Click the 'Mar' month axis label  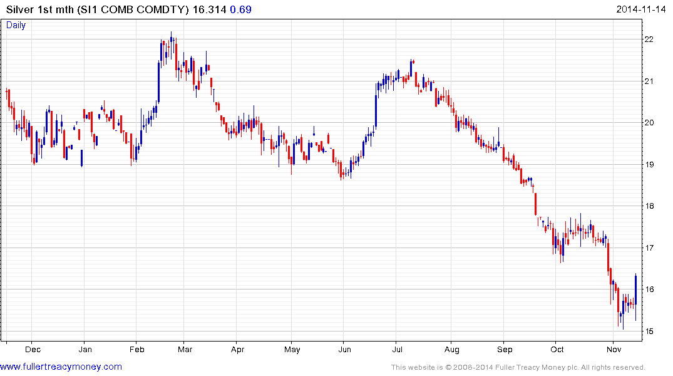185,349
